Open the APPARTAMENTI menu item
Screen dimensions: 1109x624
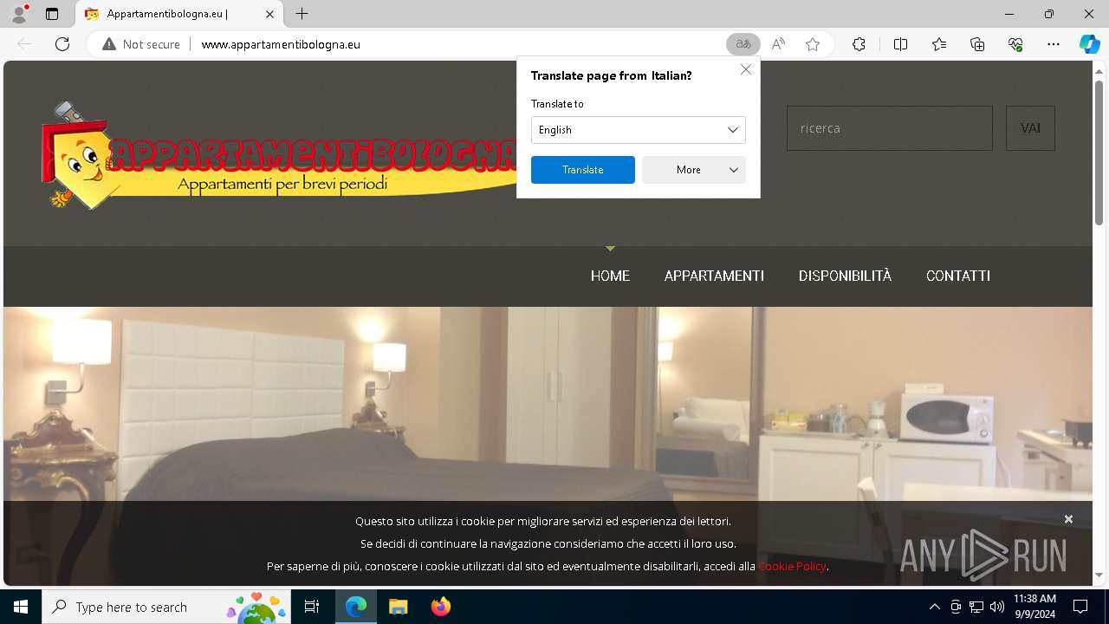(714, 276)
